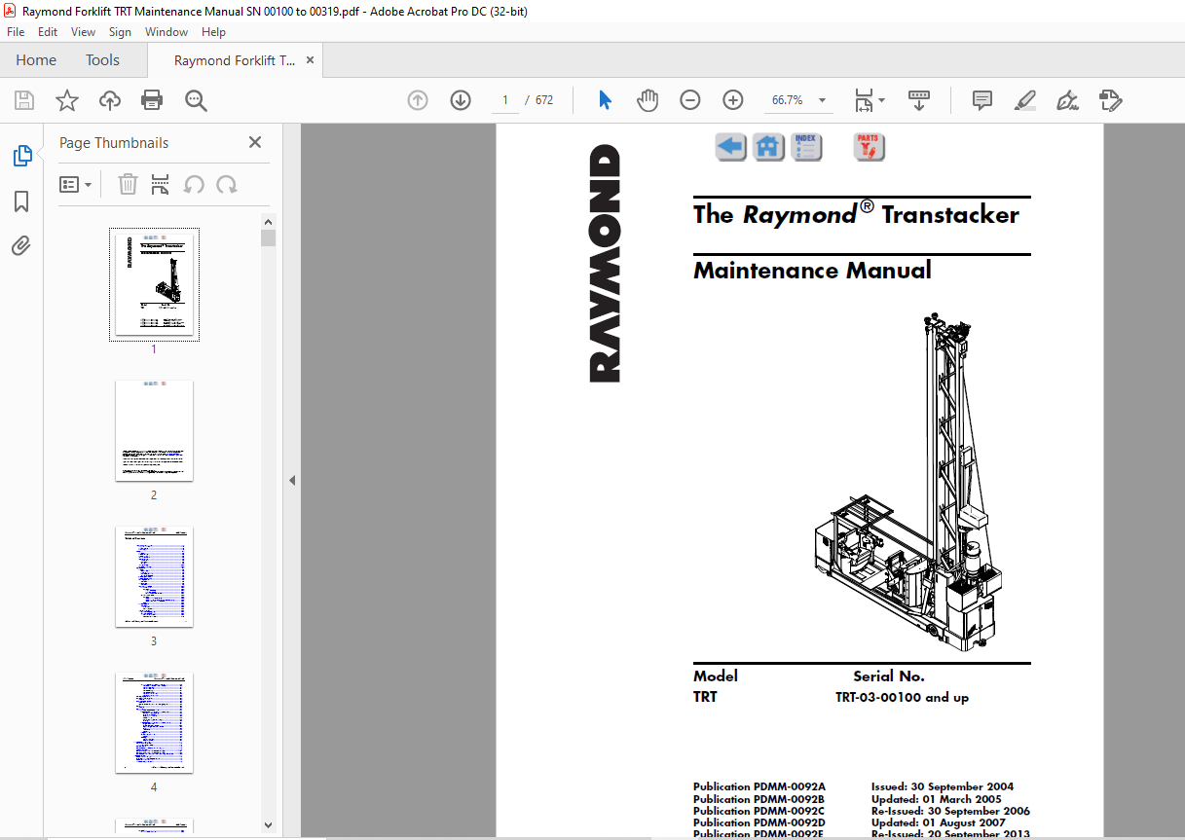Click the stamp tool icon
1185x840 pixels.
[x=1111, y=100]
